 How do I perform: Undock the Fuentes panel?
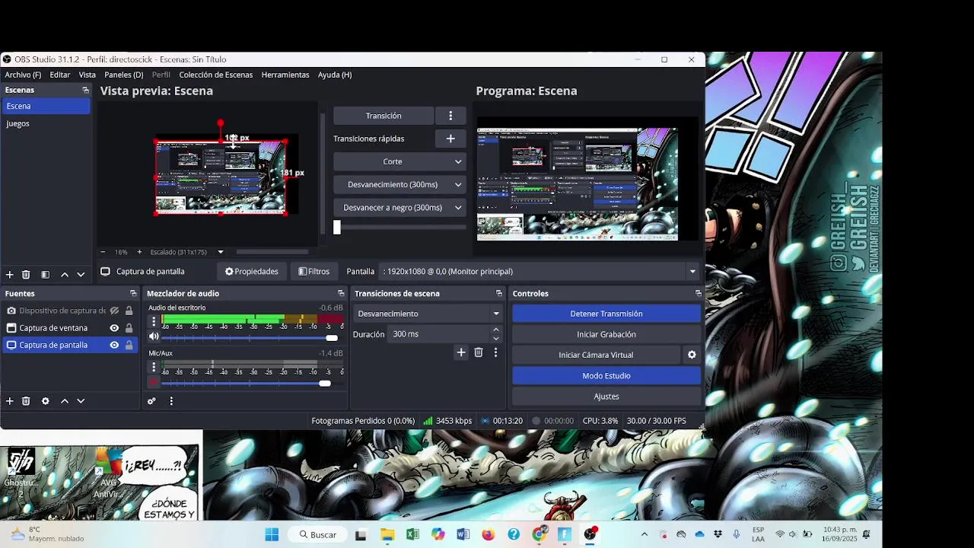pyautogui.click(x=133, y=293)
